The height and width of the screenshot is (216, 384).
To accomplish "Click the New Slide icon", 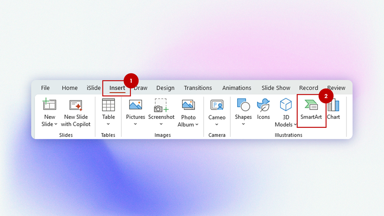I will pos(49,104).
